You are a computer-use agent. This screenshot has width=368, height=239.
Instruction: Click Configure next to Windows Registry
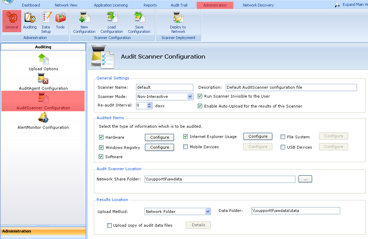point(160,147)
